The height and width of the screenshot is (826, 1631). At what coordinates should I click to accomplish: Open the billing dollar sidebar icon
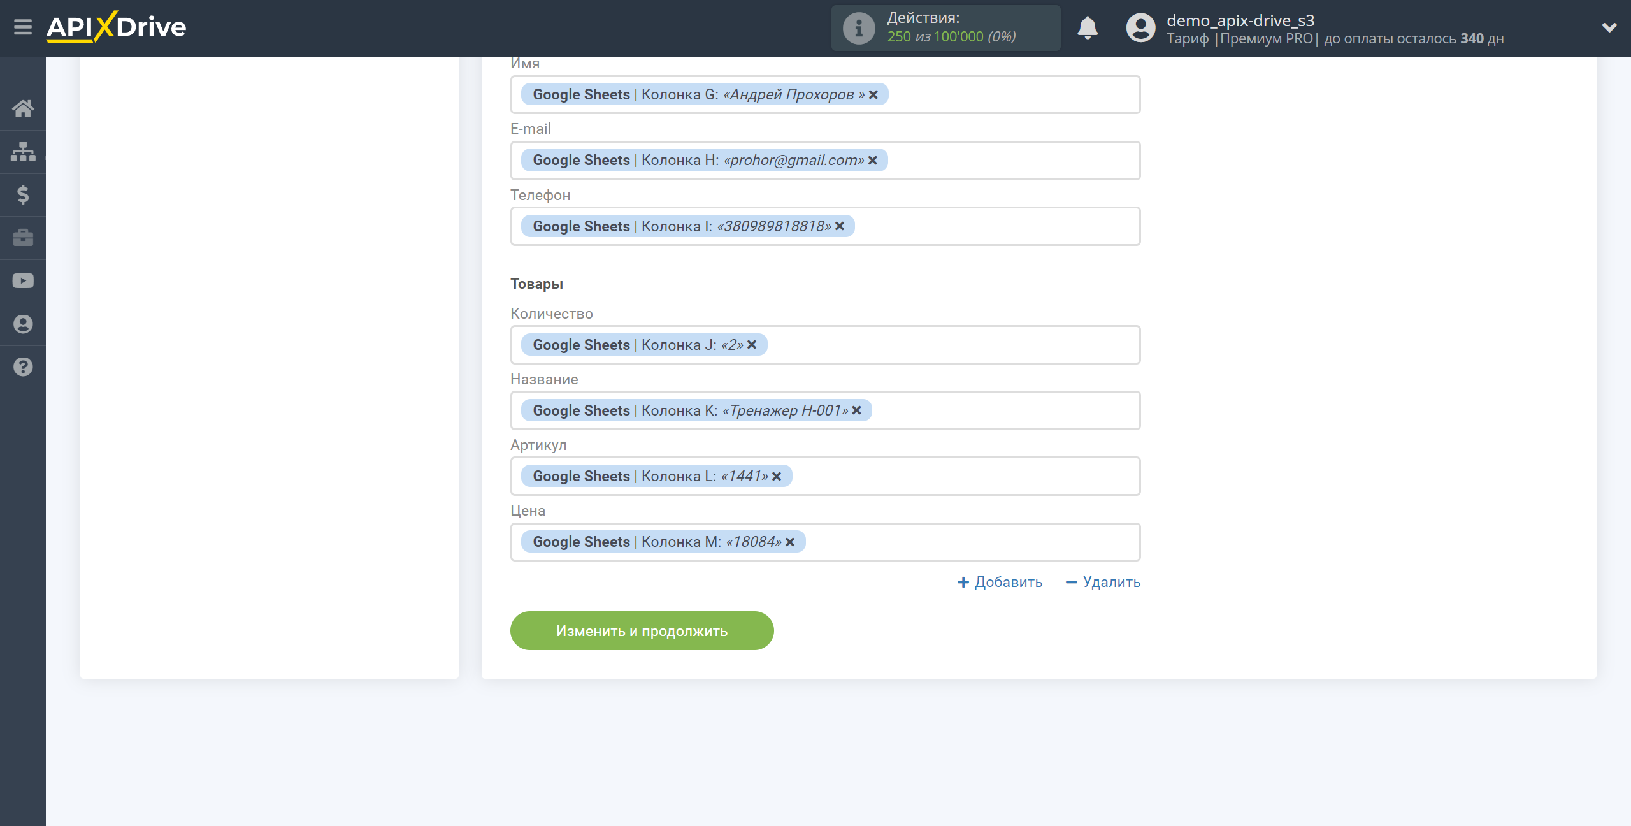point(23,194)
